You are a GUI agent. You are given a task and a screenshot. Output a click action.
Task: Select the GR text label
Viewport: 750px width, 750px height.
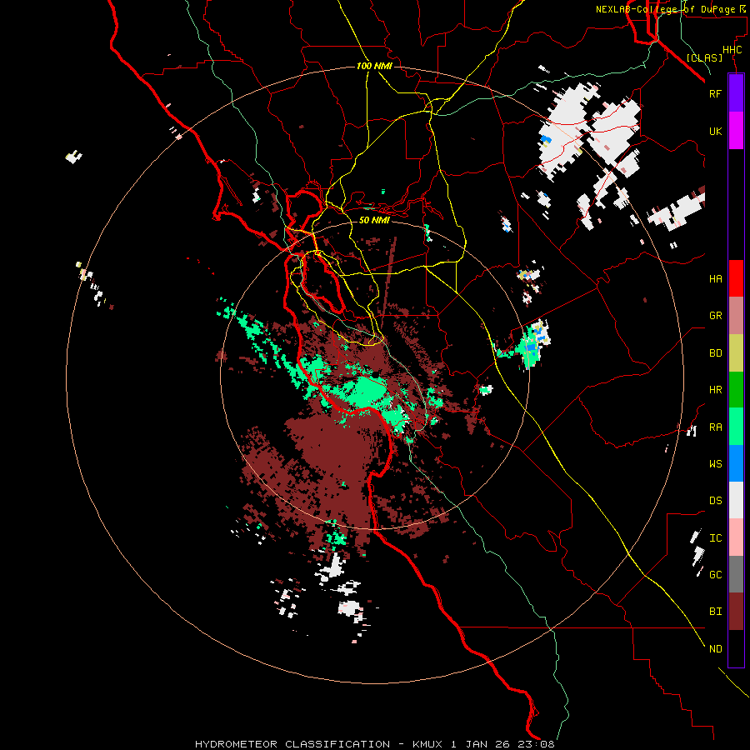point(715,316)
